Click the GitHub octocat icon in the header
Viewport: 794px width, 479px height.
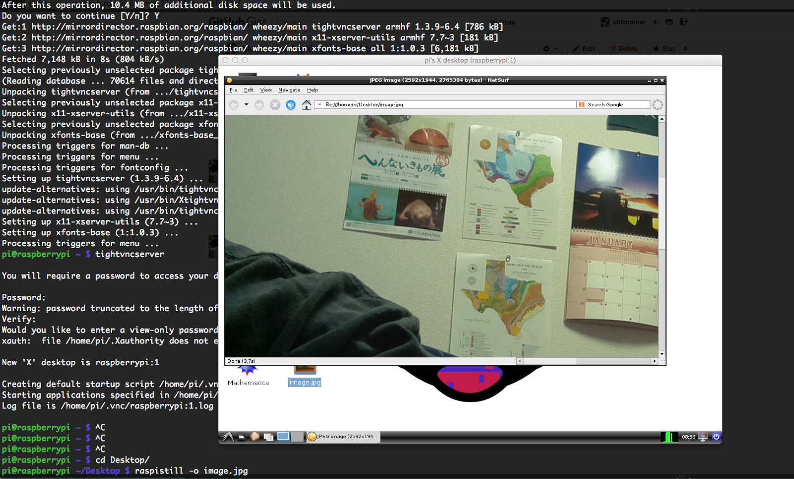pyautogui.click(x=669, y=22)
